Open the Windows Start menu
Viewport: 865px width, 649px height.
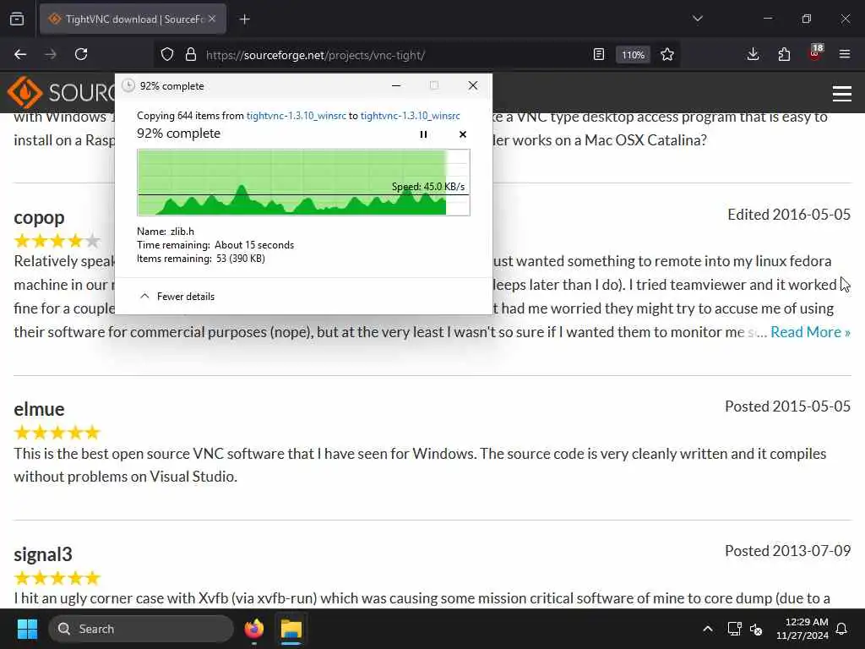click(27, 629)
